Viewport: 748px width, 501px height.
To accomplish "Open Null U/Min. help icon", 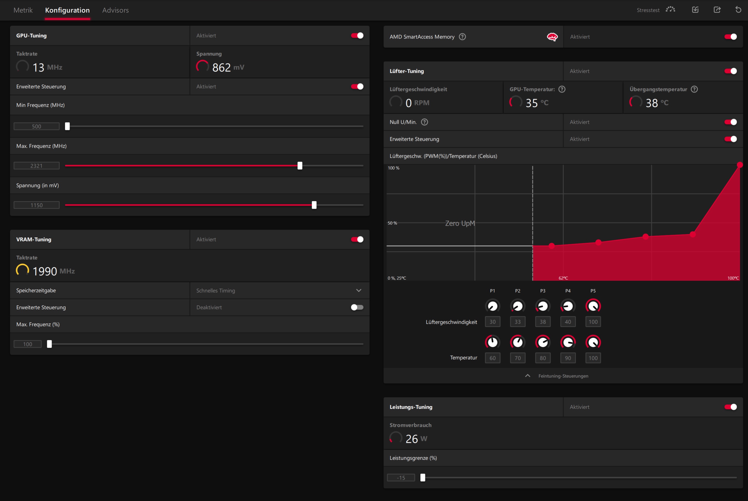I will click(x=425, y=122).
